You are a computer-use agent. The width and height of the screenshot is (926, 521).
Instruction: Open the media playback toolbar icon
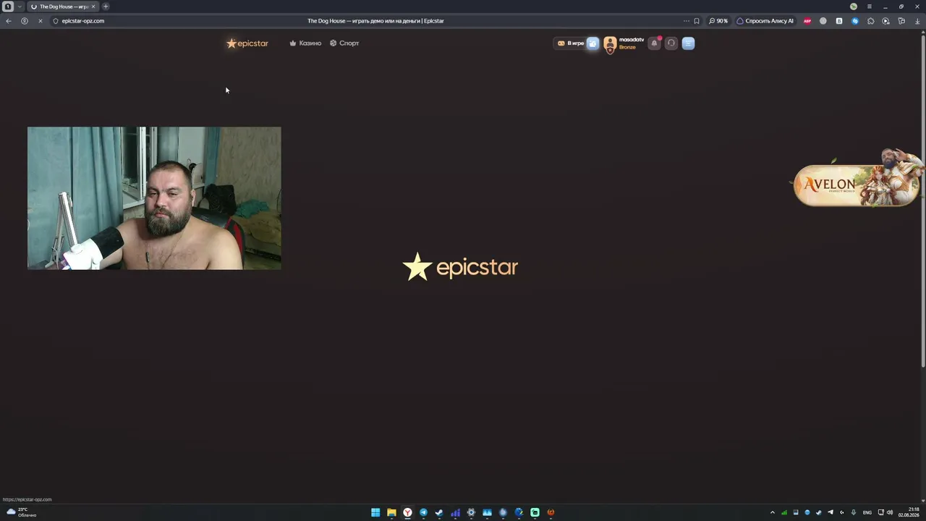coord(885,21)
